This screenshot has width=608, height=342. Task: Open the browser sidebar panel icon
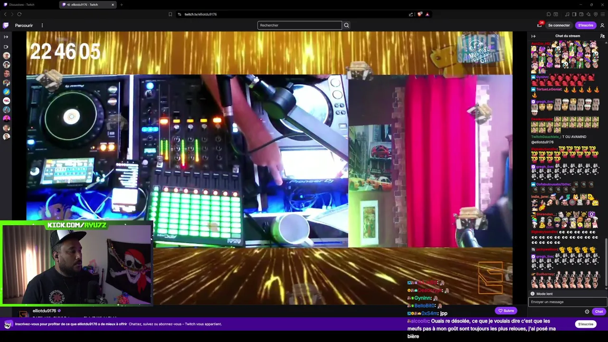(x=574, y=14)
